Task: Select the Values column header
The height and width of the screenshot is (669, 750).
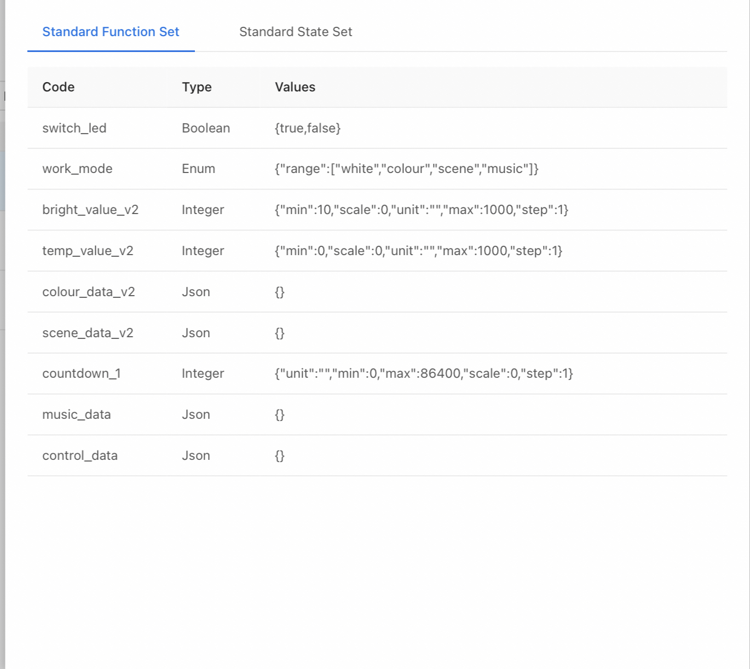Action: 295,87
